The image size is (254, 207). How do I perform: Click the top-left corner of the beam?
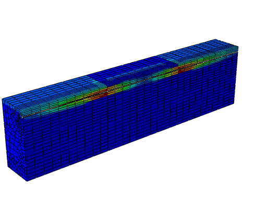pos(3,99)
